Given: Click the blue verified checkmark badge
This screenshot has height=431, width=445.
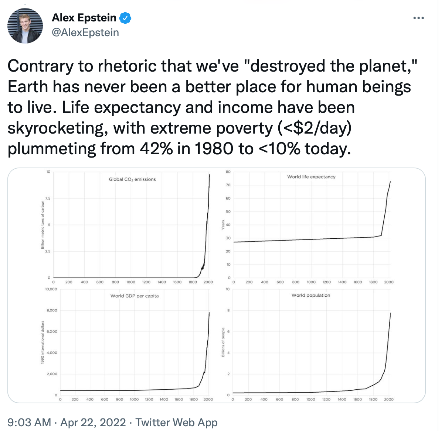Looking at the screenshot, I should (125, 18).
